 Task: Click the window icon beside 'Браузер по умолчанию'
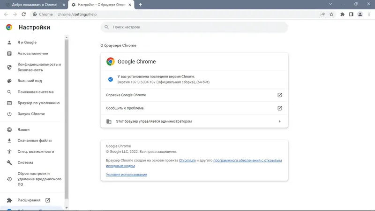click(9, 103)
